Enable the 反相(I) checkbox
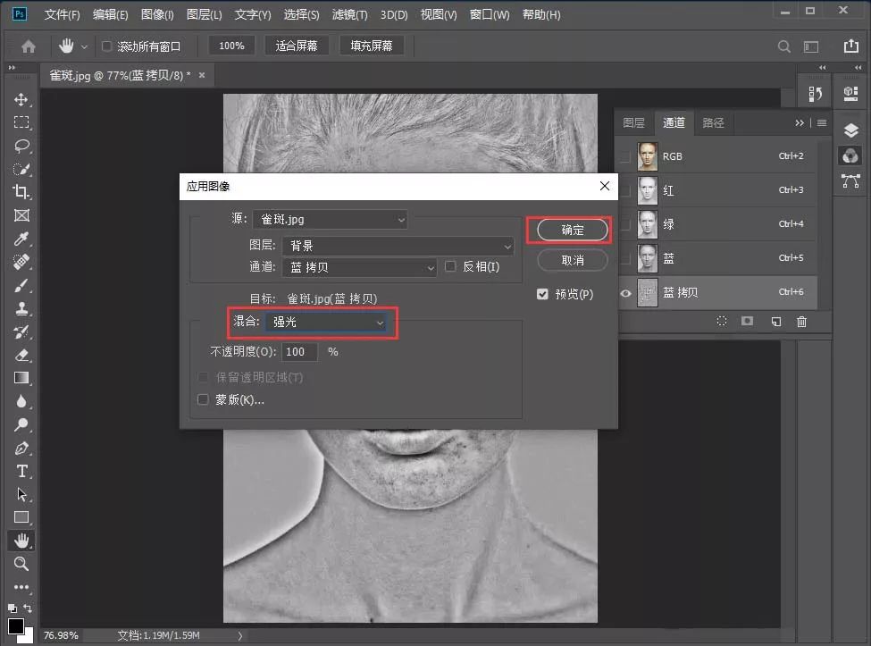Viewport: 871px width, 646px height. coord(451,267)
